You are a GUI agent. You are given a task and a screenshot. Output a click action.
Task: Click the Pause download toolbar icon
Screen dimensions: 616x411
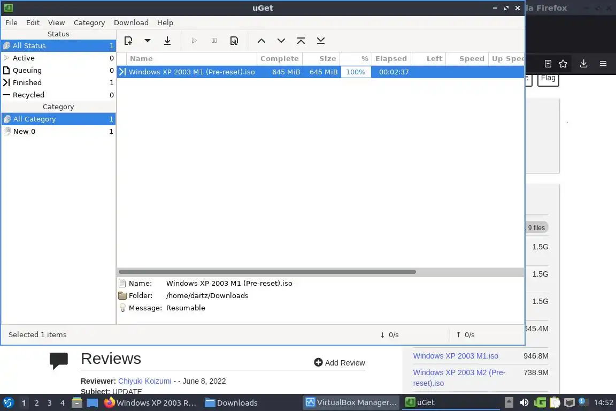pos(214,41)
